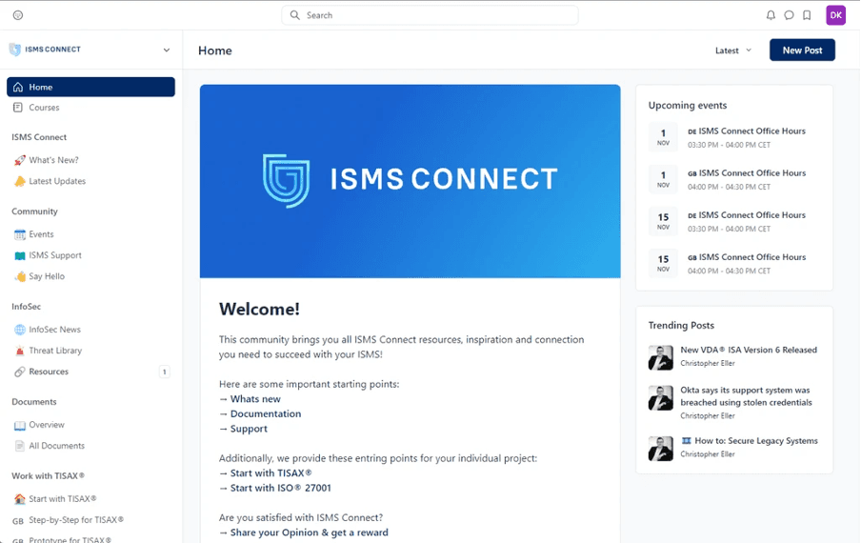Click author avatar beside the Okta post
The width and height of the screenshot is (861, 543).
pyautogui.click(x=661, y=398)
